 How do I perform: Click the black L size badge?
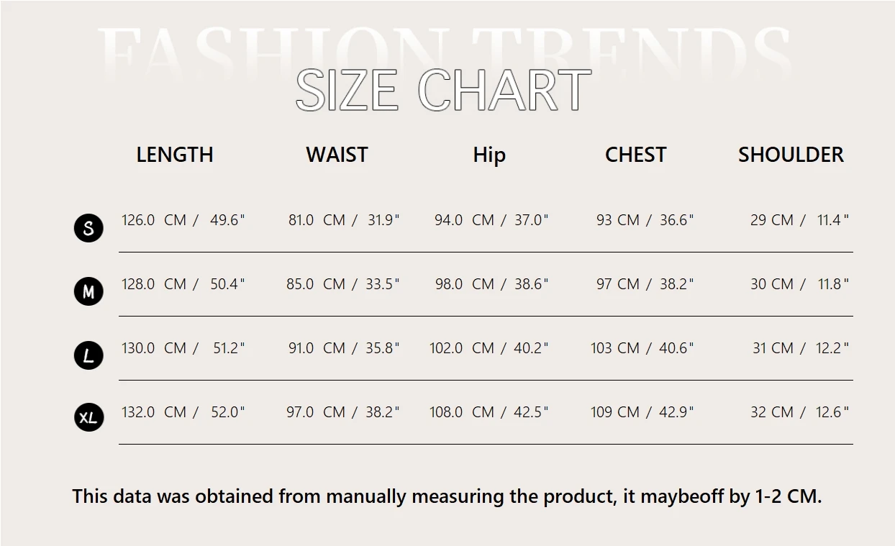coord(88,355)
